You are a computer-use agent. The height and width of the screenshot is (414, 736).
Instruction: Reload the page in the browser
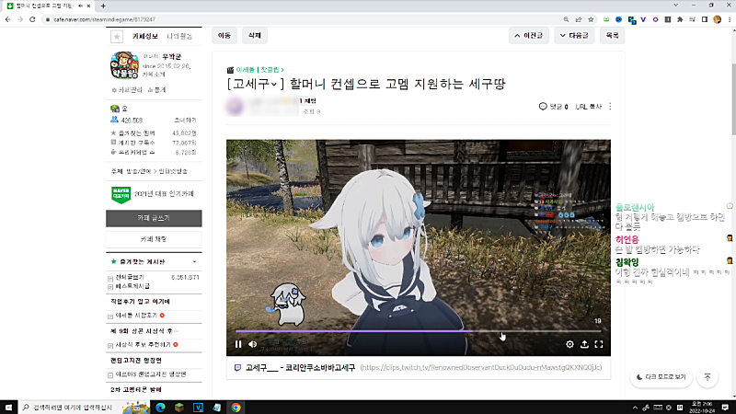point(32,19)
